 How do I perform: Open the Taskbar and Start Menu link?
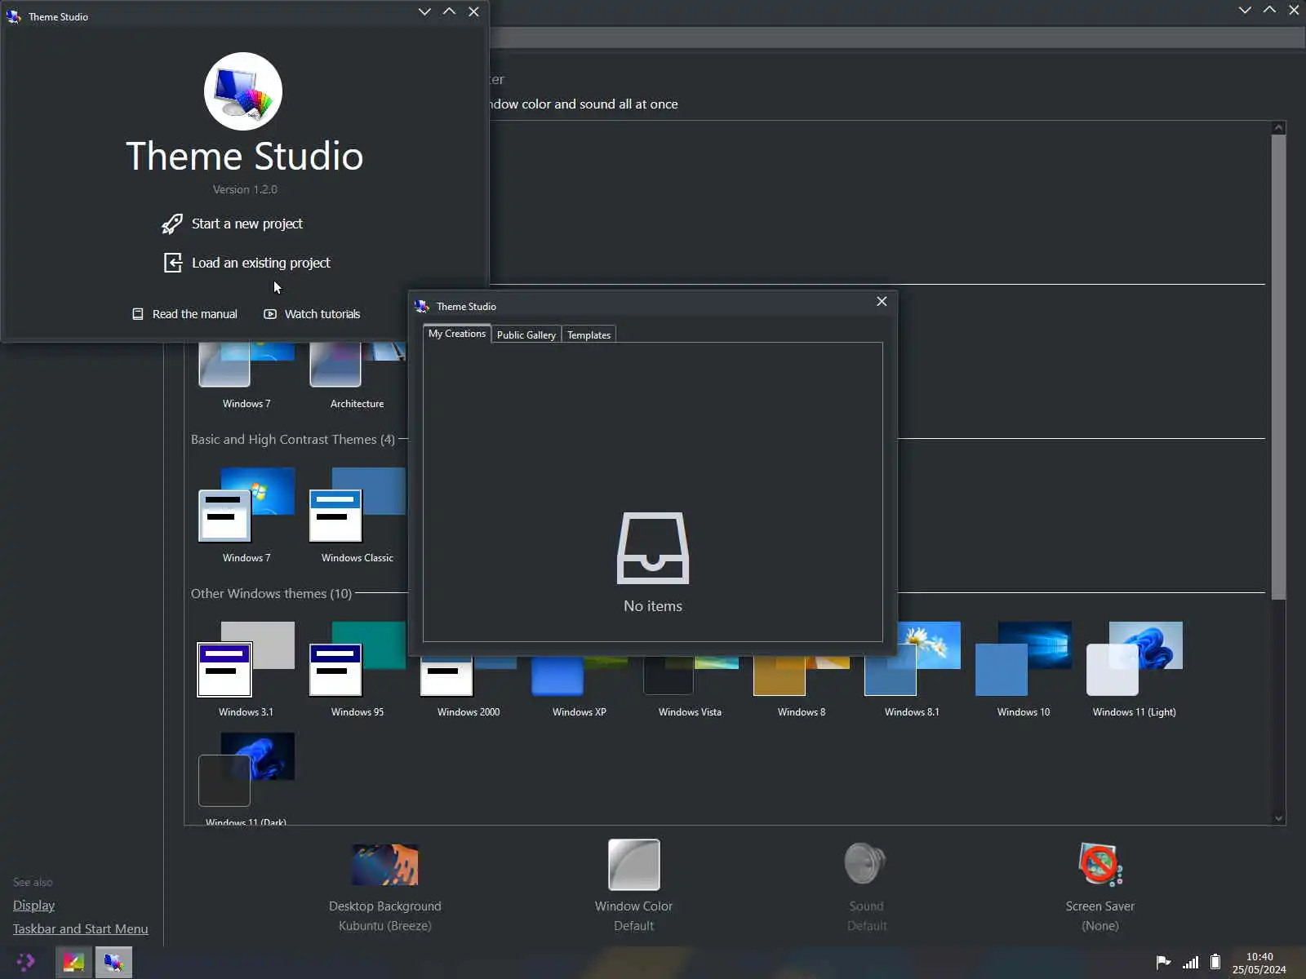81,929
